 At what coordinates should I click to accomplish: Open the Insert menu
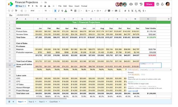77,6
